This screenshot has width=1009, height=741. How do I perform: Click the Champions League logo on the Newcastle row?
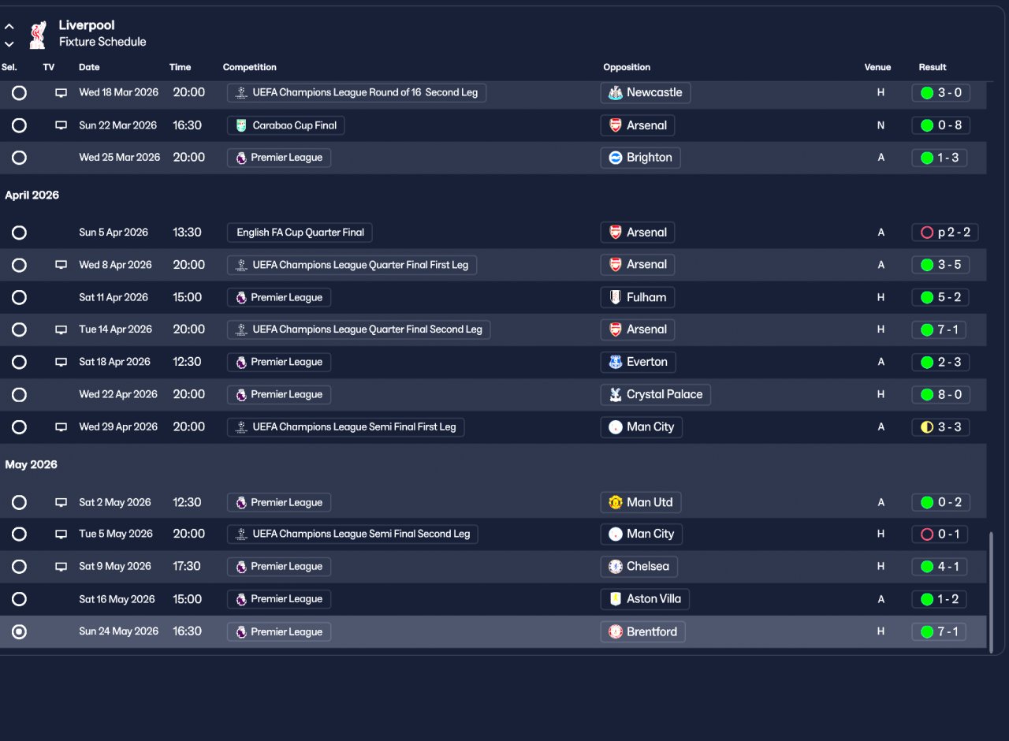[241, 93]
